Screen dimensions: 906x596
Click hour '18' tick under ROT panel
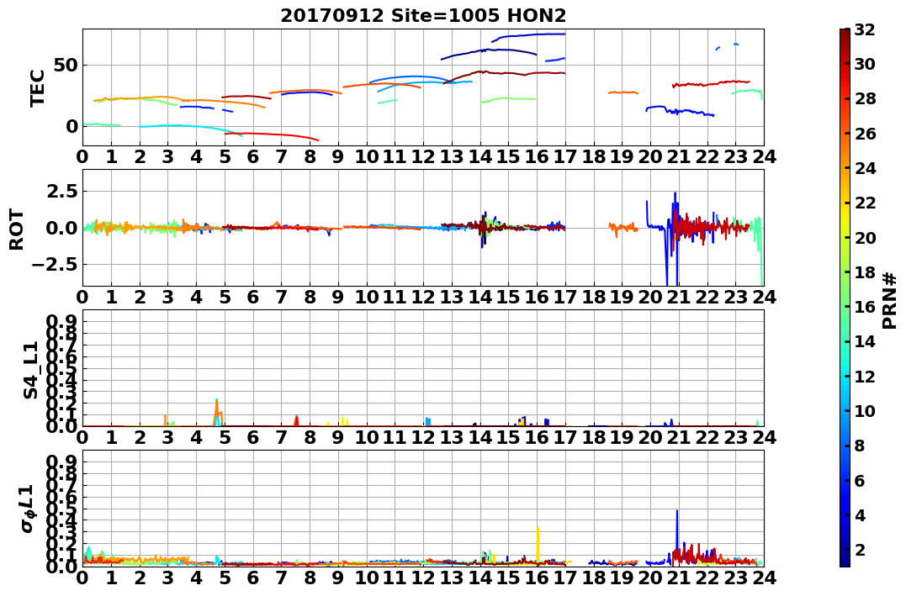click(x=593, y=297)
